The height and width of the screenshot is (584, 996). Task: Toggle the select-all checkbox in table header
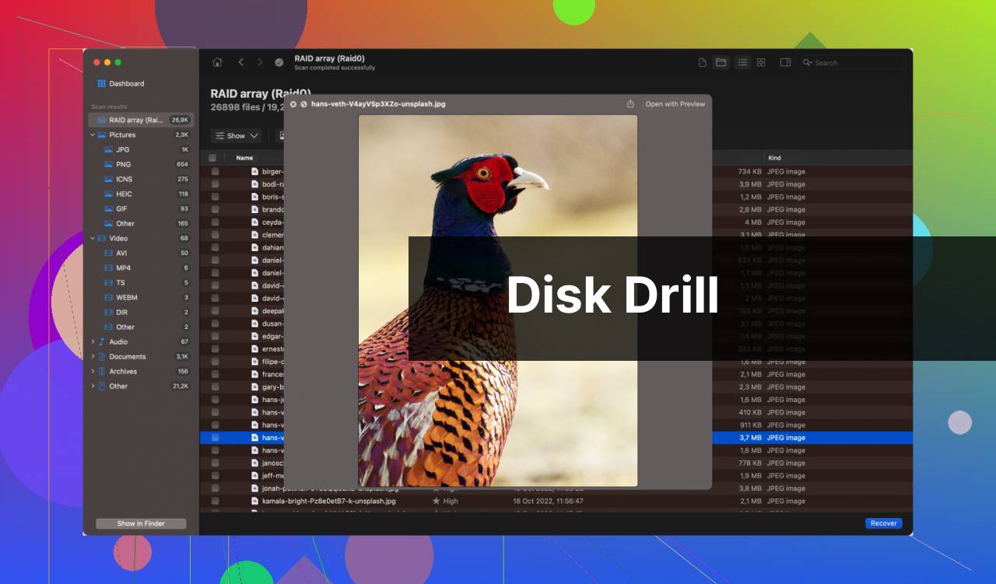click(212, 158)
